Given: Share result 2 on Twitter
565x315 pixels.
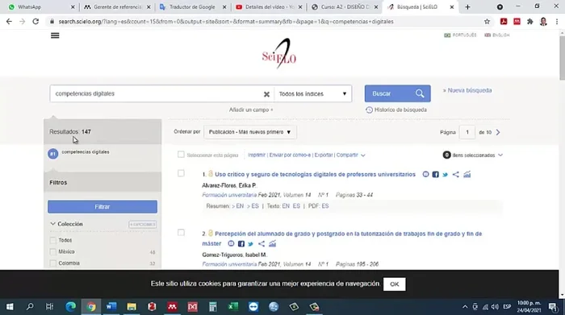Looking at the screenshot, I should (251, 244).
